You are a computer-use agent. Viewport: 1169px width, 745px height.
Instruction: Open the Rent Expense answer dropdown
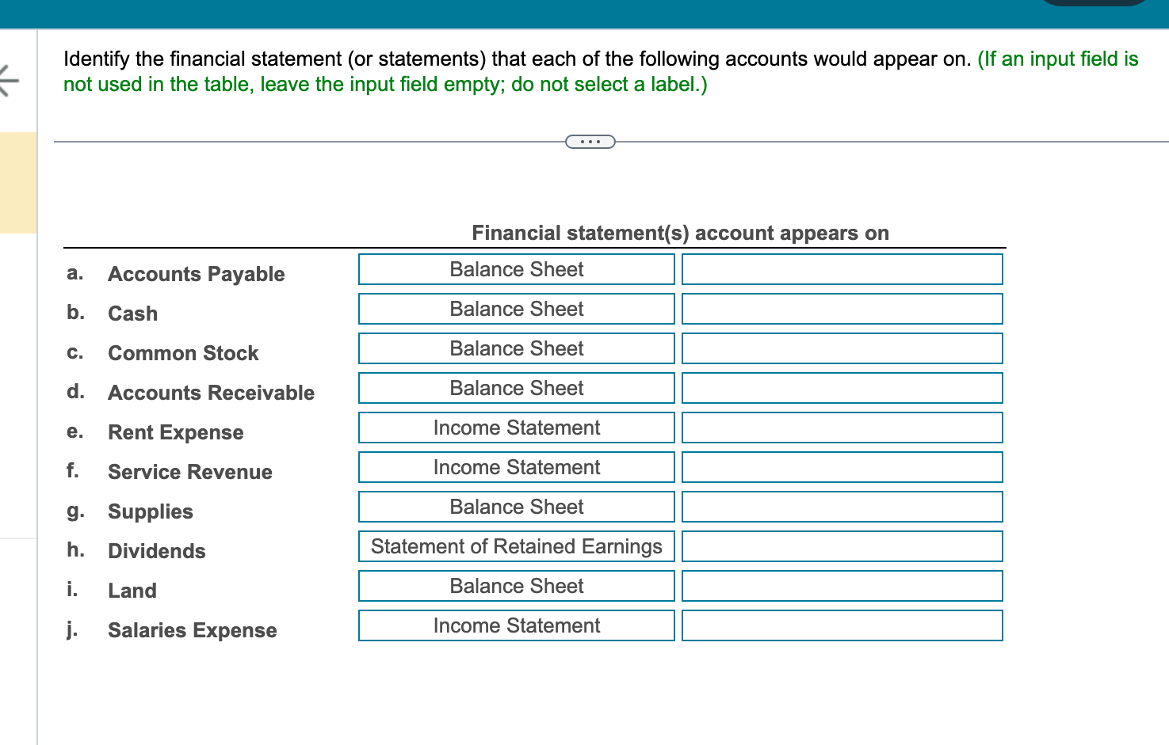tap(516, 428)
